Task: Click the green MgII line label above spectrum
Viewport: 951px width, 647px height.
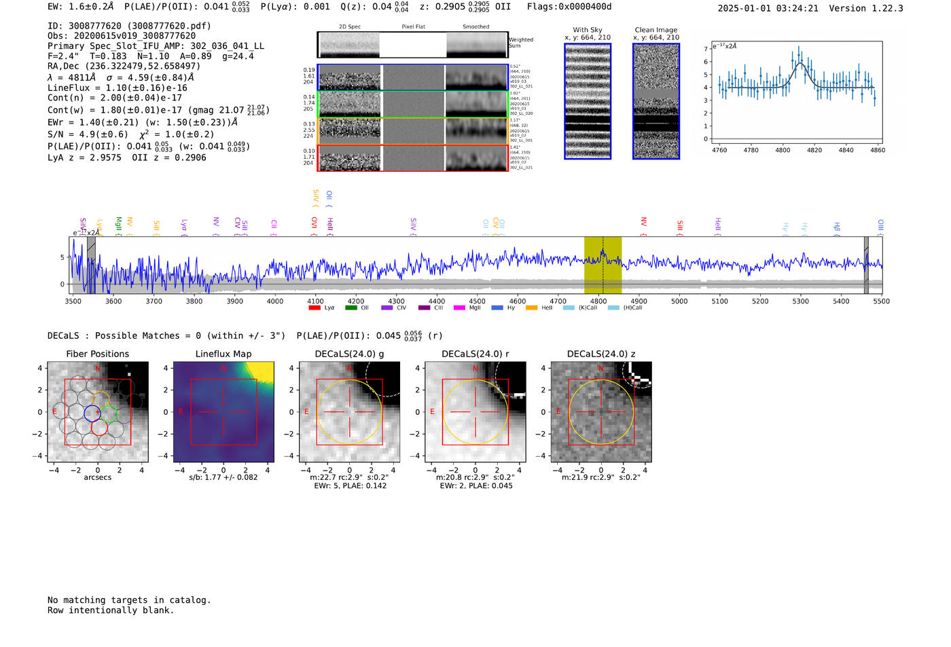Action: tap(118, 225)
